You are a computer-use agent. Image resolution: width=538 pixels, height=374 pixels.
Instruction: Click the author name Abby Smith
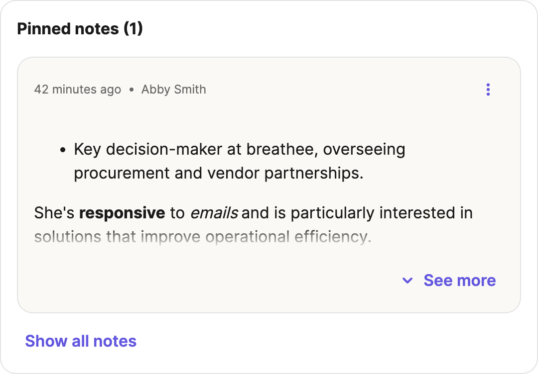[173, 90]
